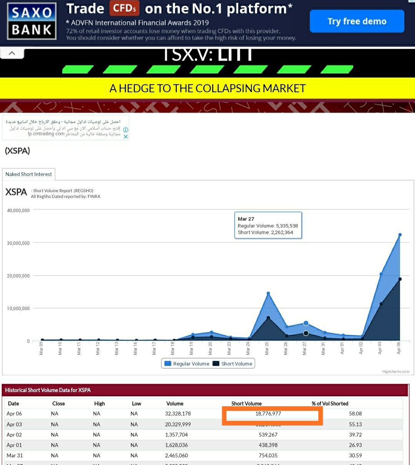Click the highlighted 18,776,977 short volume cell
Image resolution: width=415 pixels, height=465 pixels.
click(x=272, y=414)
